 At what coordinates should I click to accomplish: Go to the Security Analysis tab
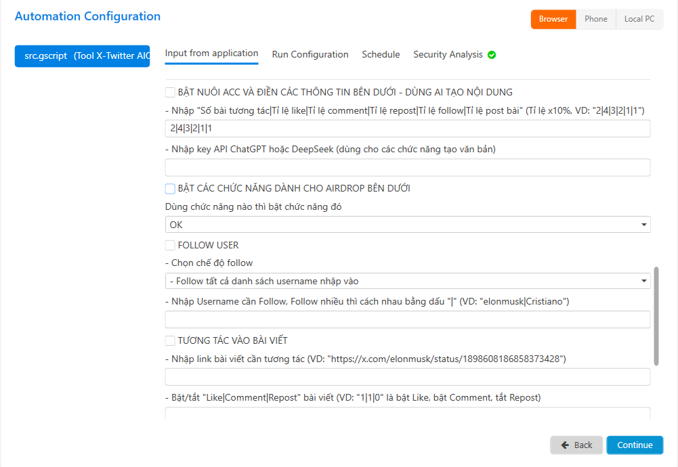tap(448, 54)
